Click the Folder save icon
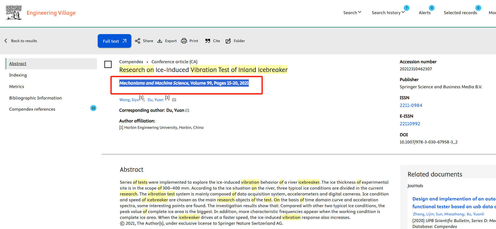The width and height of the screenshot is (496, 229). pyautogui.click(x=228, y=41)
